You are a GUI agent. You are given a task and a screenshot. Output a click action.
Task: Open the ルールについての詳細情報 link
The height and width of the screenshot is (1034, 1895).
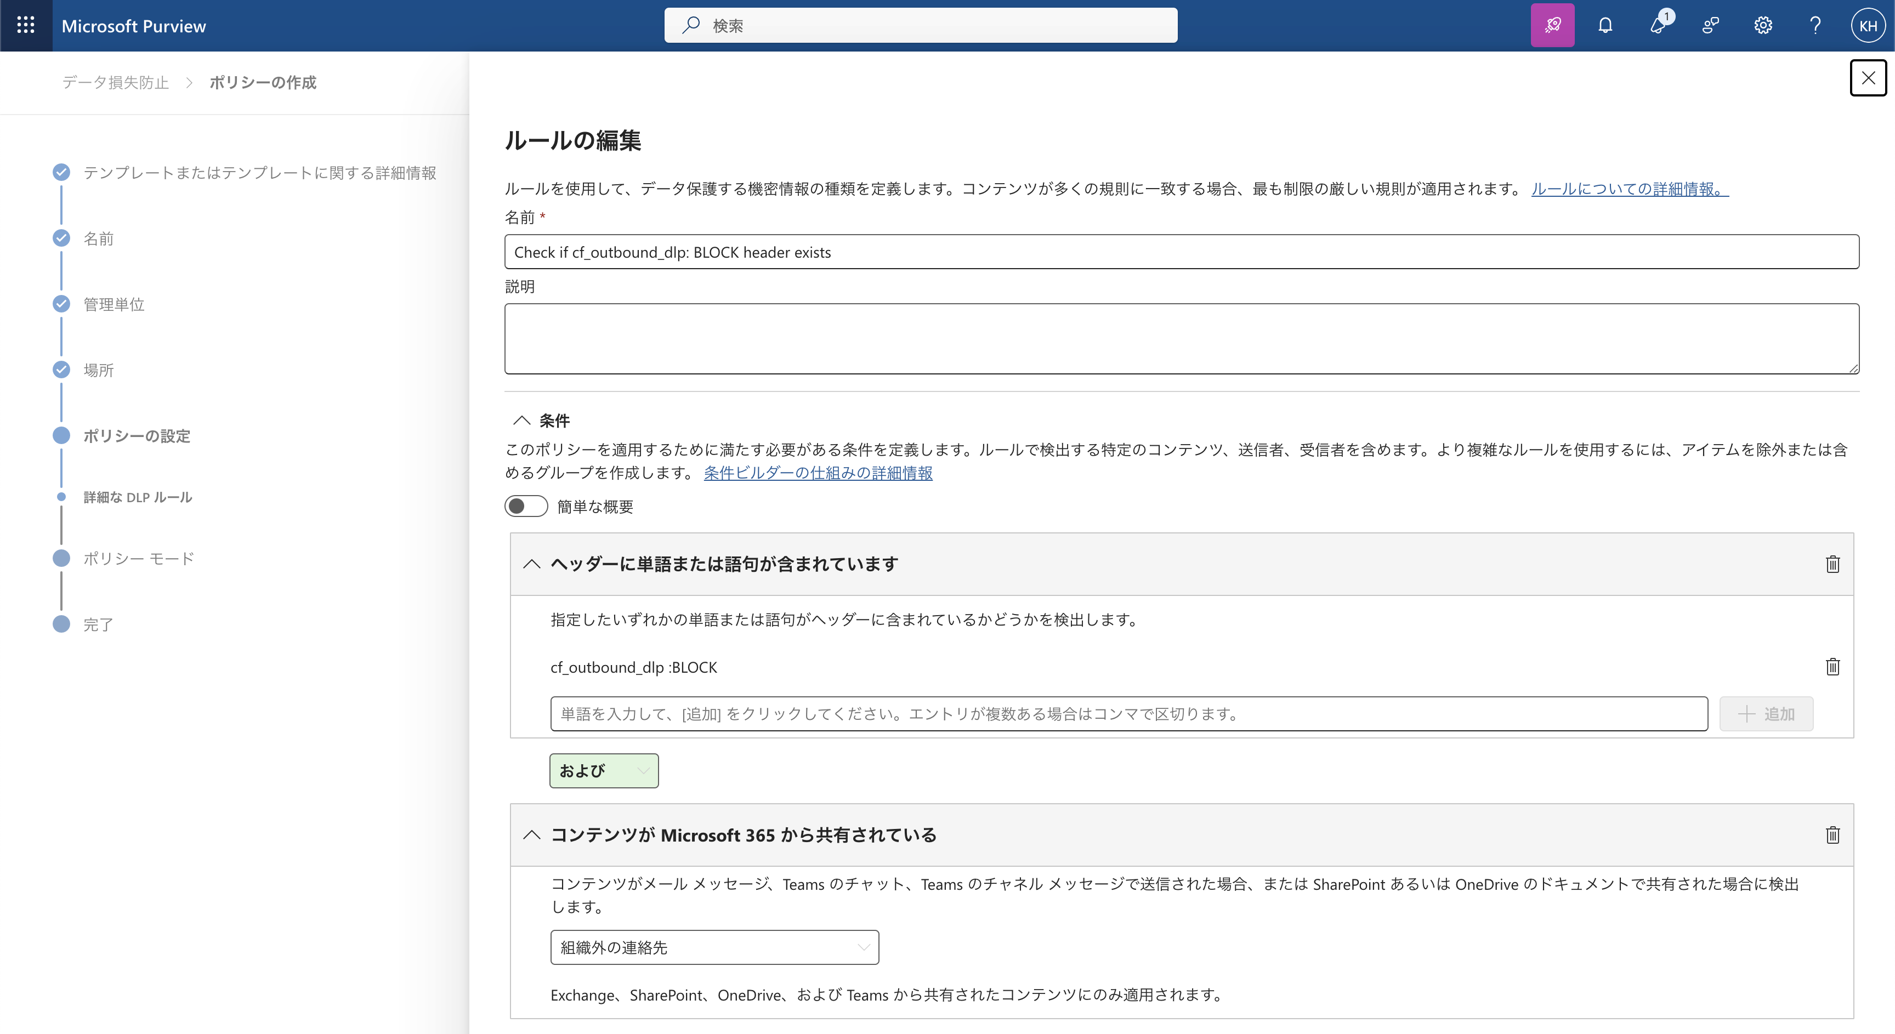click(1630, 189)
